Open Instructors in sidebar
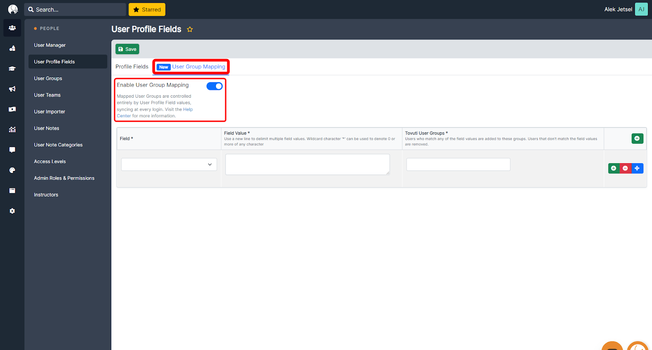This screenshot has height=350, width=652. 46,195
